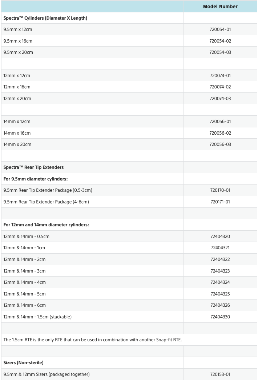The height and width of the screenshot is (381, 258).
Task: Select model number 720054-01
Action: (x=220, y=29)
